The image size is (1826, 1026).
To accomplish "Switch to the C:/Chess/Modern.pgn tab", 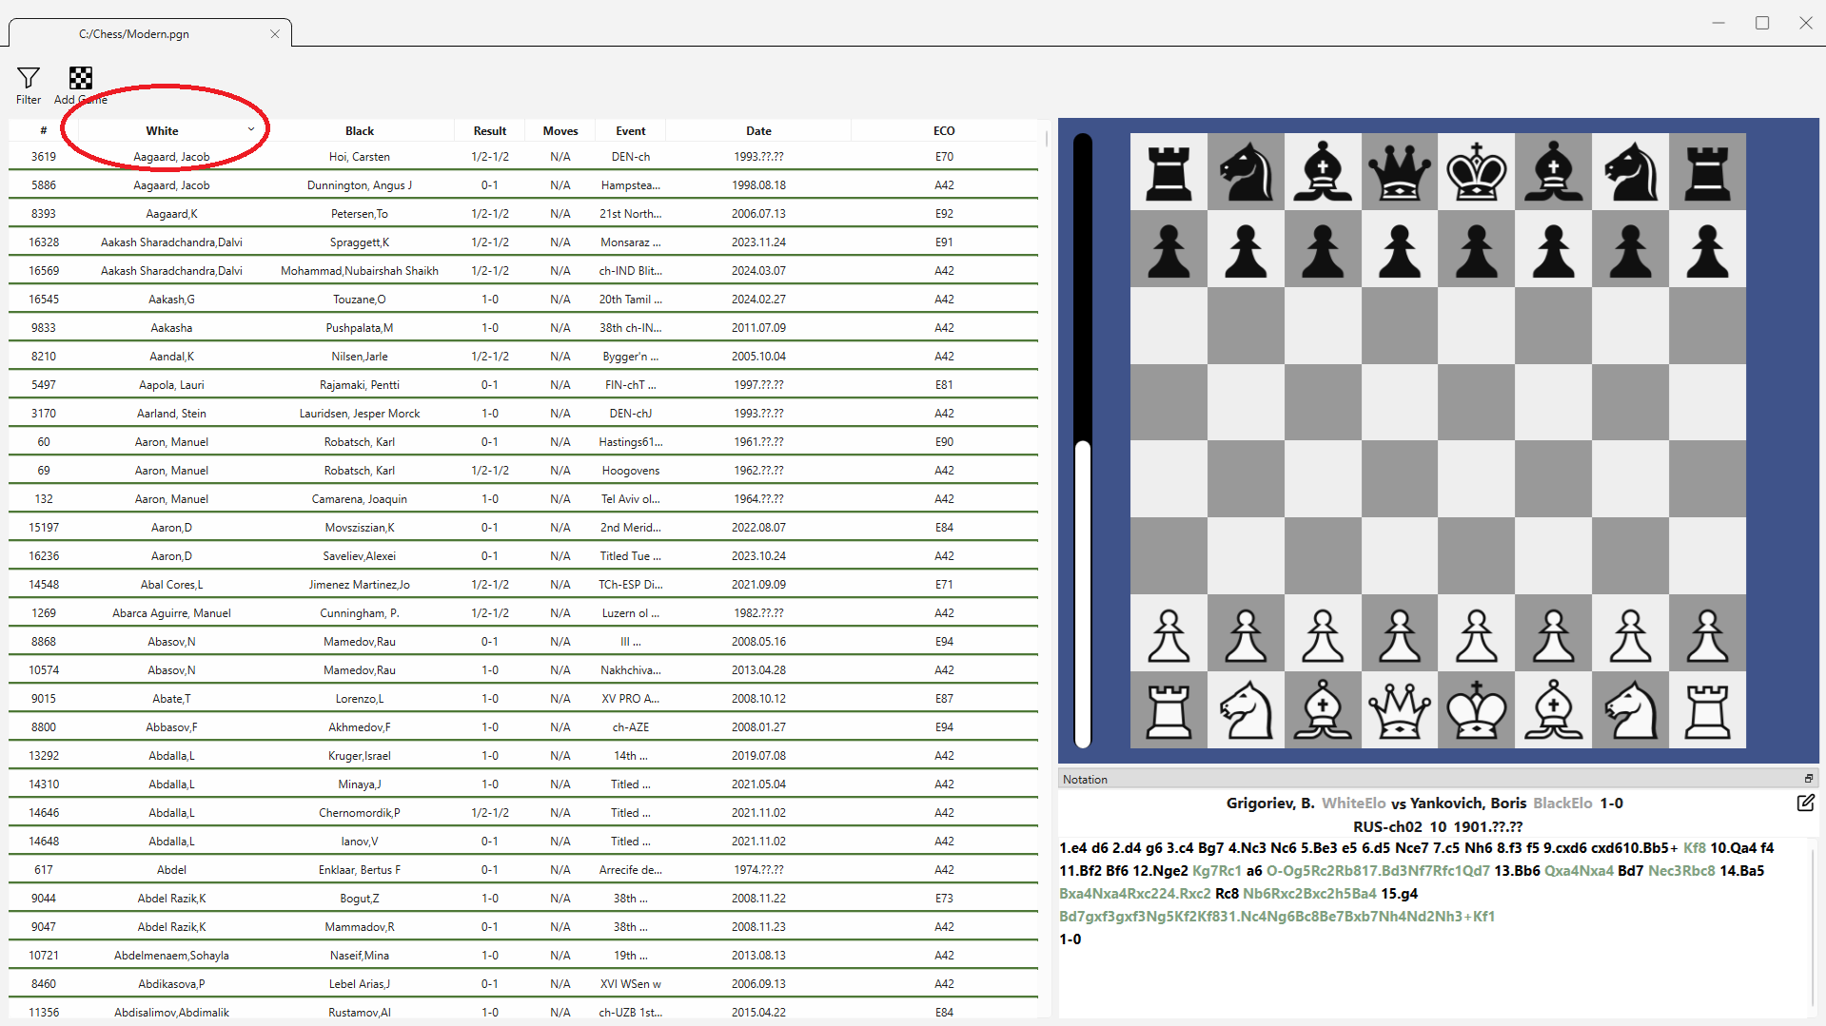I will (134, 34).
